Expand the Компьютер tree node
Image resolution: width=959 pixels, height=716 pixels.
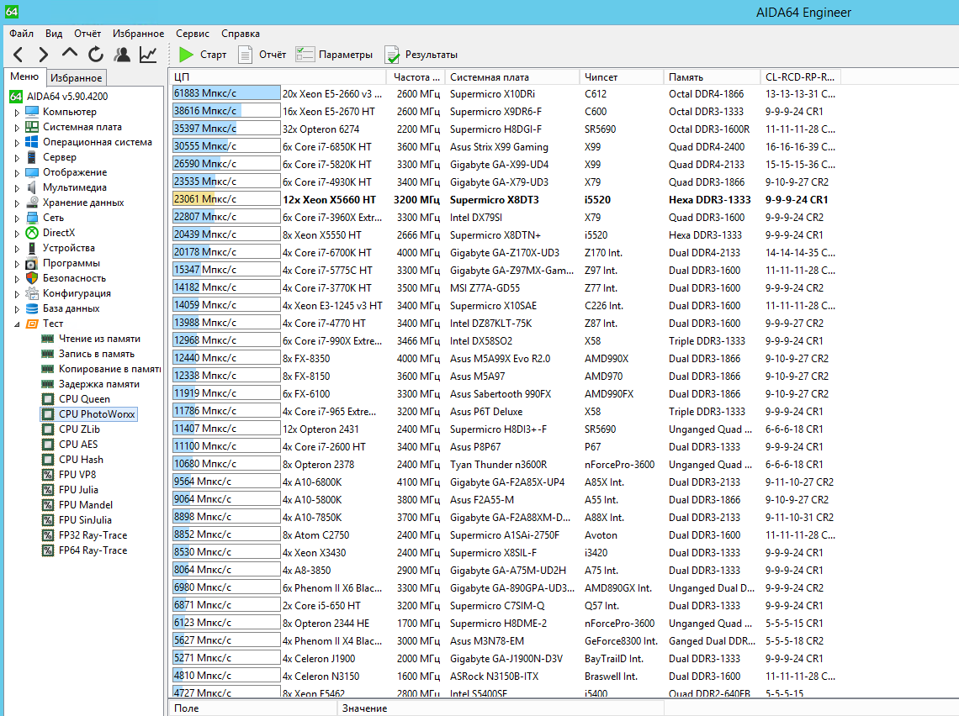point(17,113)
